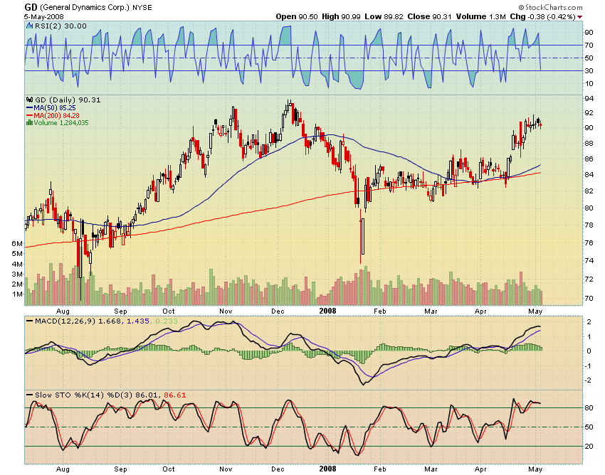Click 'Oct' on the price panel date axis
Viewport: 605px width, 475px height.
169,311
